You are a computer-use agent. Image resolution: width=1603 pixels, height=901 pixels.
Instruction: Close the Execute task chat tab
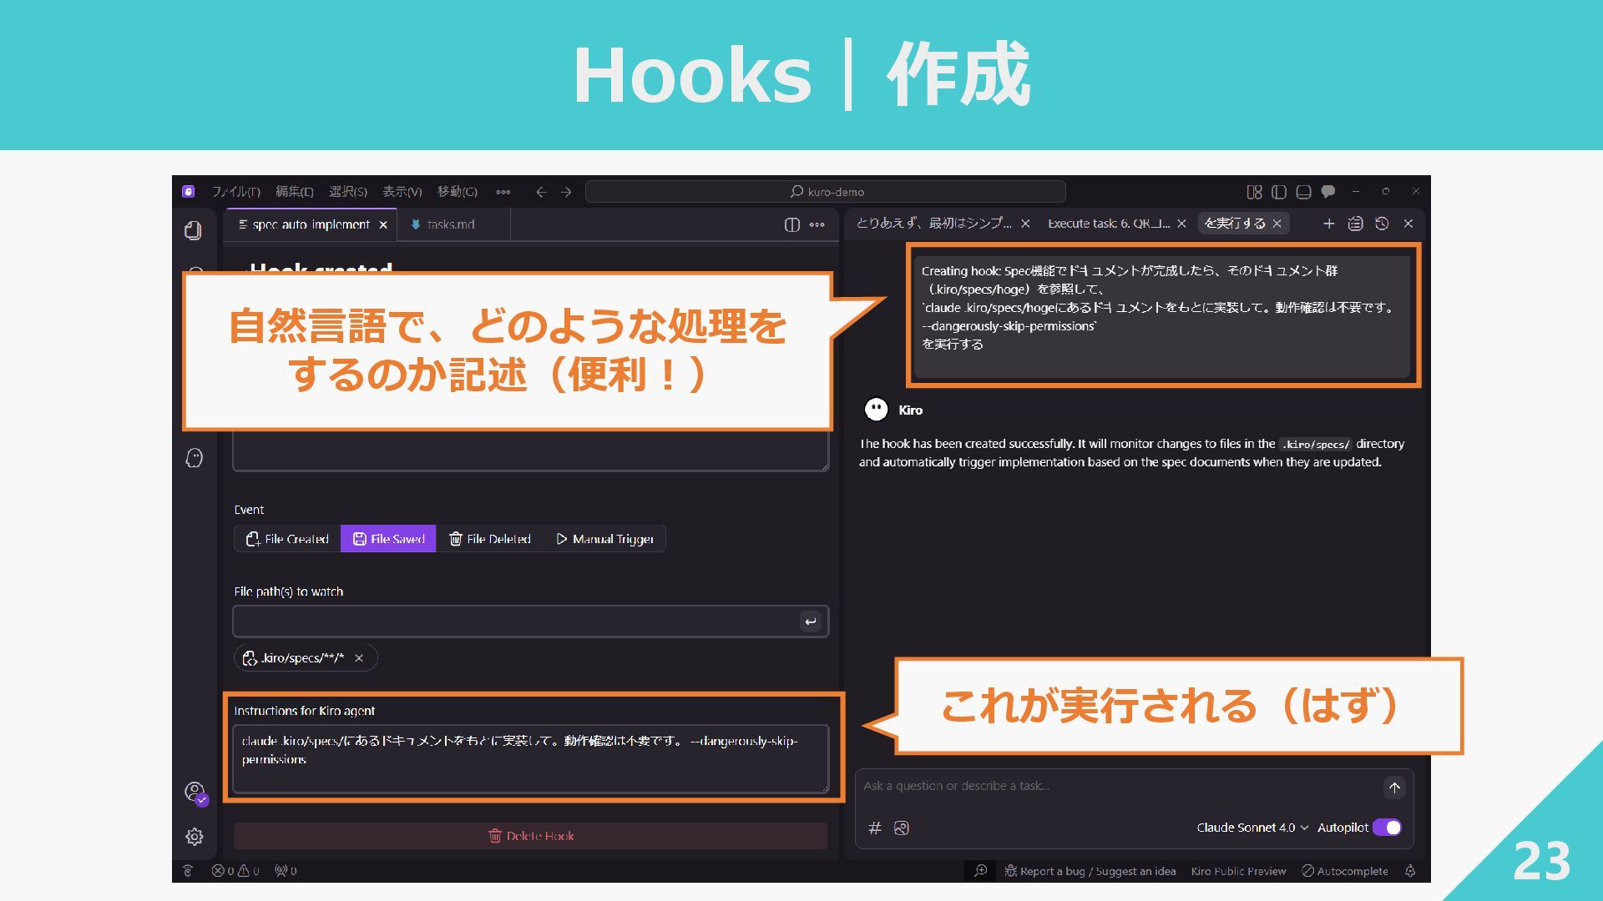pyautogui.click(x=1181, y=224)
